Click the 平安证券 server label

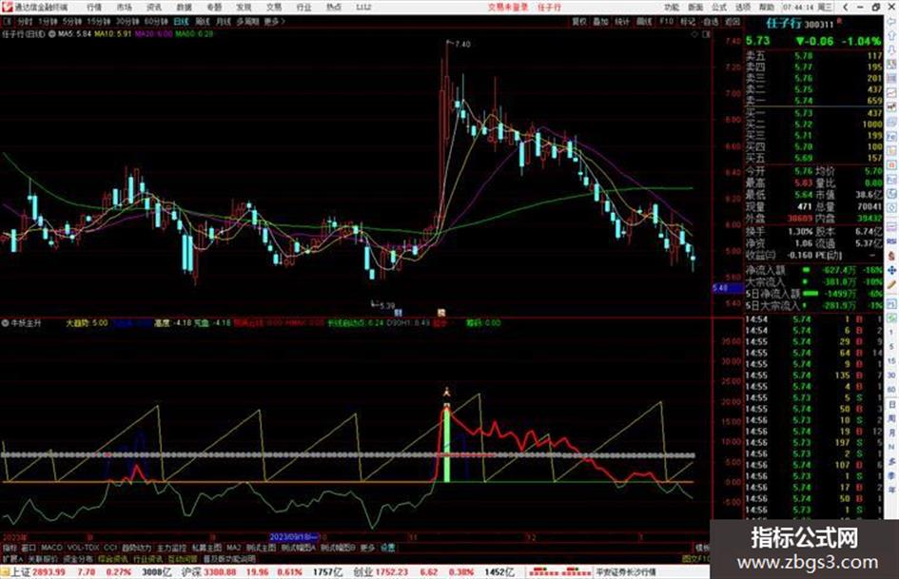tap(626, 572)
